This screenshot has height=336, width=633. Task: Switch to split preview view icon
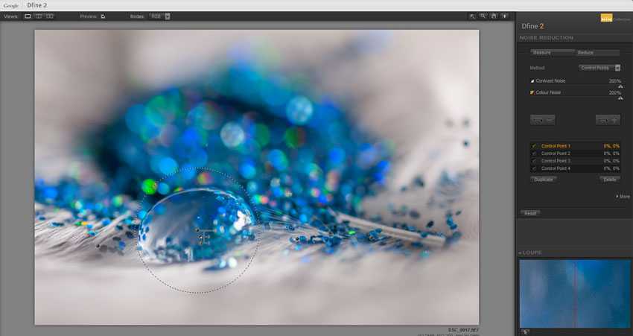tap(39, 16)
